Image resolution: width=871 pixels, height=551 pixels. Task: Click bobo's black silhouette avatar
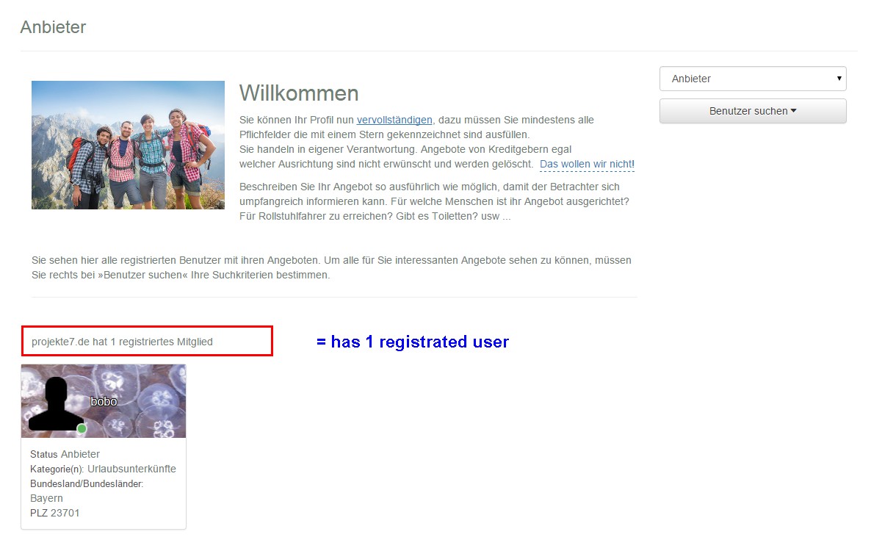(x=56, y=404)
